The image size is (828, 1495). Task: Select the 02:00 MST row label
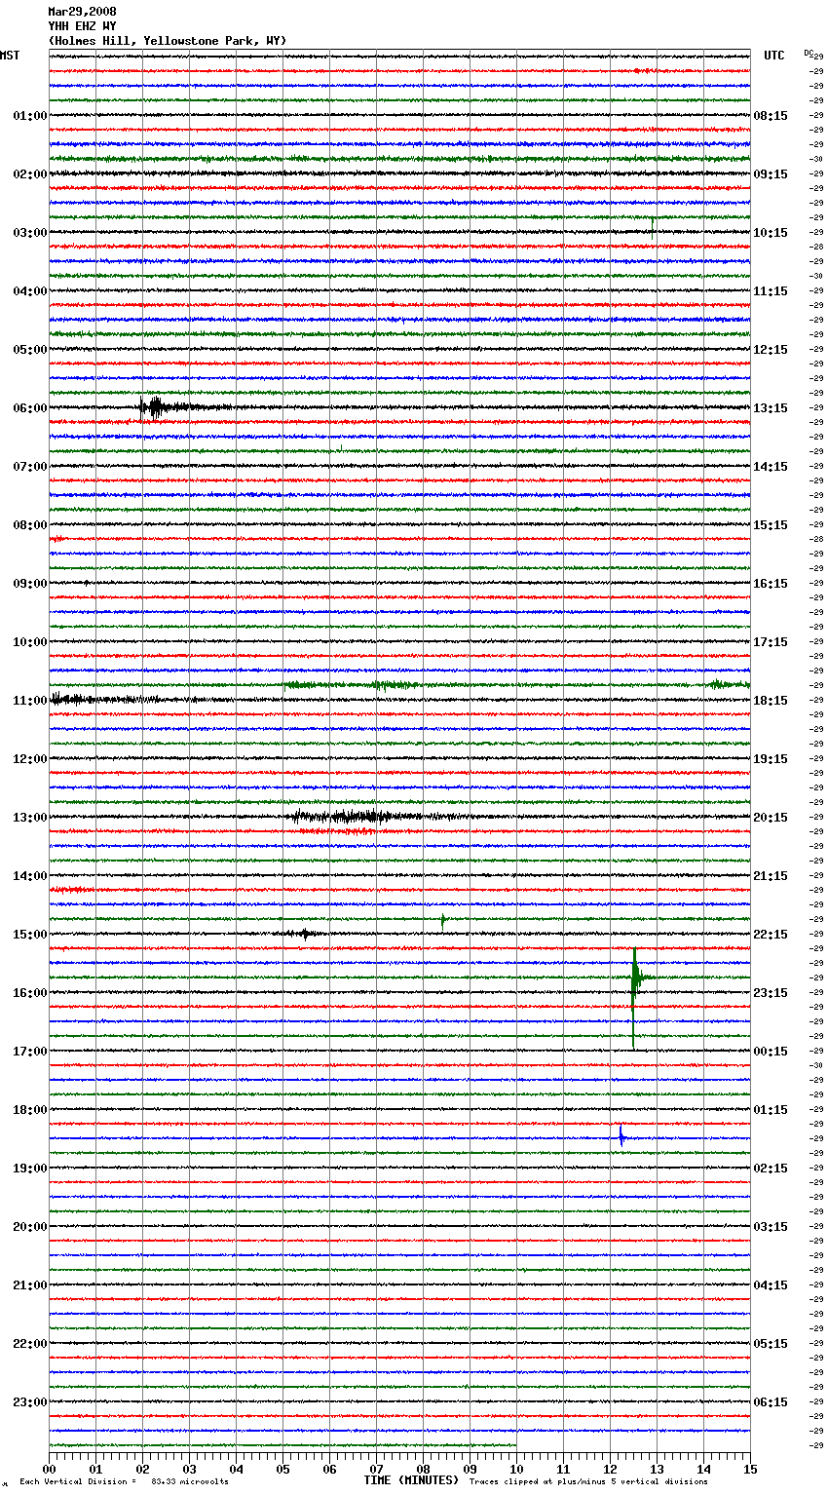pos(29,174)
